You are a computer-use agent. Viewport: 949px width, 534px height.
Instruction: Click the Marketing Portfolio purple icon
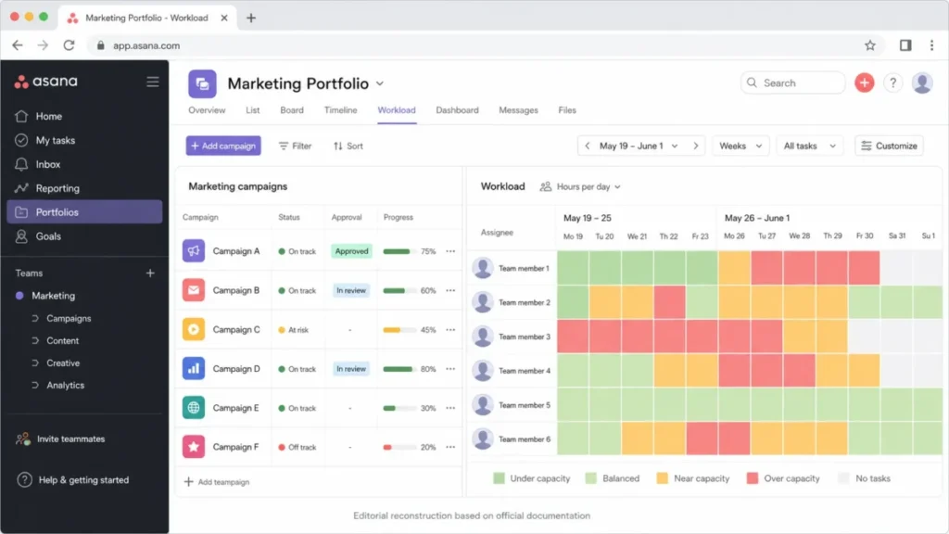tap(202, 83)
